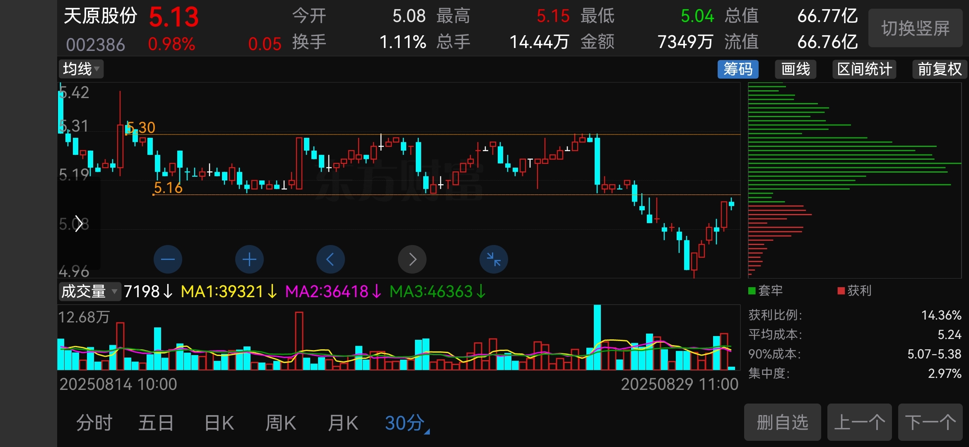The width and height of the screenshot is (969, 447).
Task: Tap the 90%成本 5.07-5.38 value
Action: 934,354
